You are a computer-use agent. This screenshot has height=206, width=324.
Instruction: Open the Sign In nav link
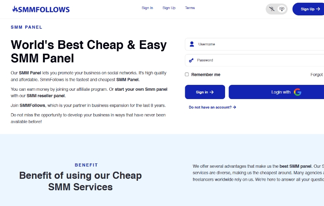click(147, 8)
